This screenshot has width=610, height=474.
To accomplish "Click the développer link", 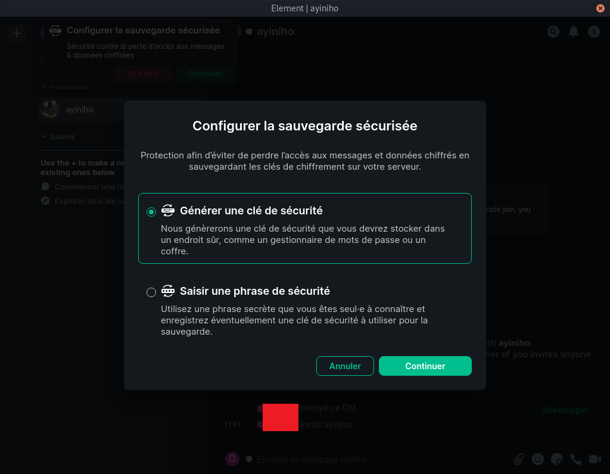I will point(566,410).
